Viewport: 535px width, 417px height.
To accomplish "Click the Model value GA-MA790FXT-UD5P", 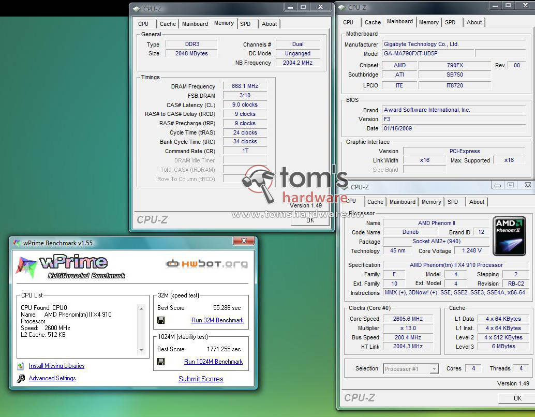I will pos(428,53).
